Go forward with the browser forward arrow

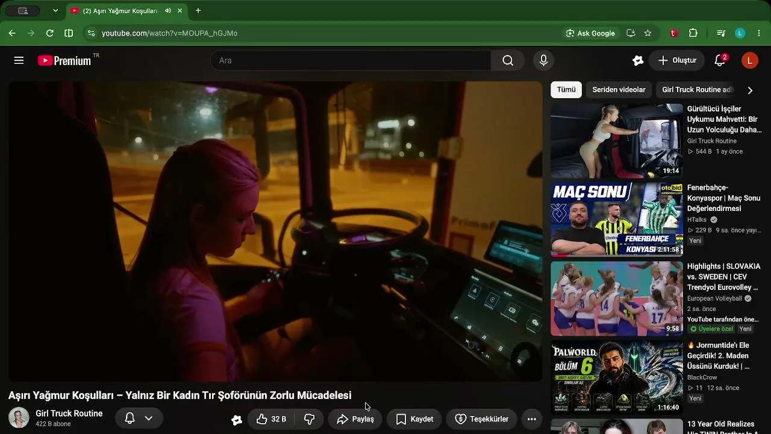coord(31,33)
